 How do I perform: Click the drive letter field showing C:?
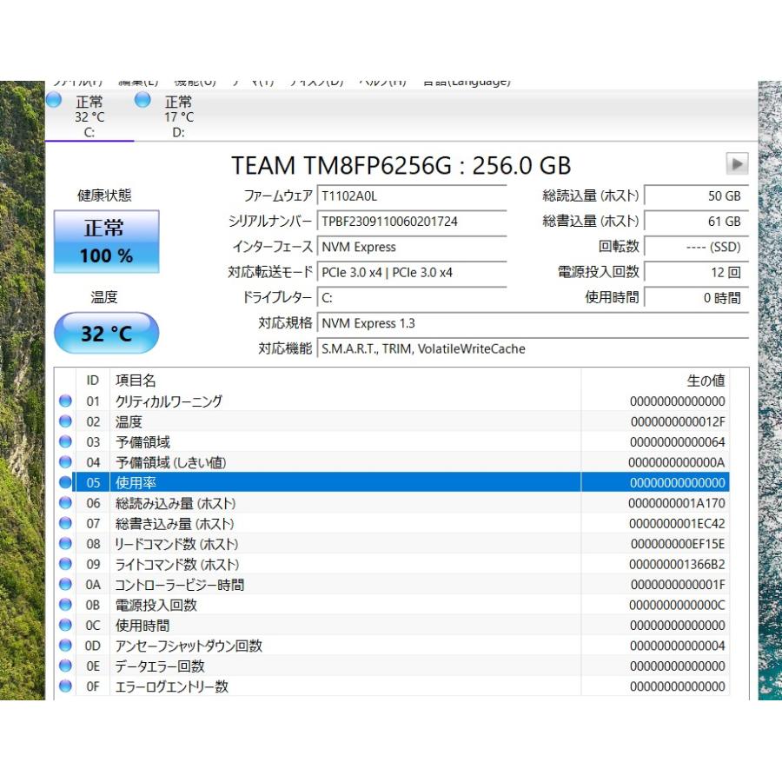coord(412,297)
